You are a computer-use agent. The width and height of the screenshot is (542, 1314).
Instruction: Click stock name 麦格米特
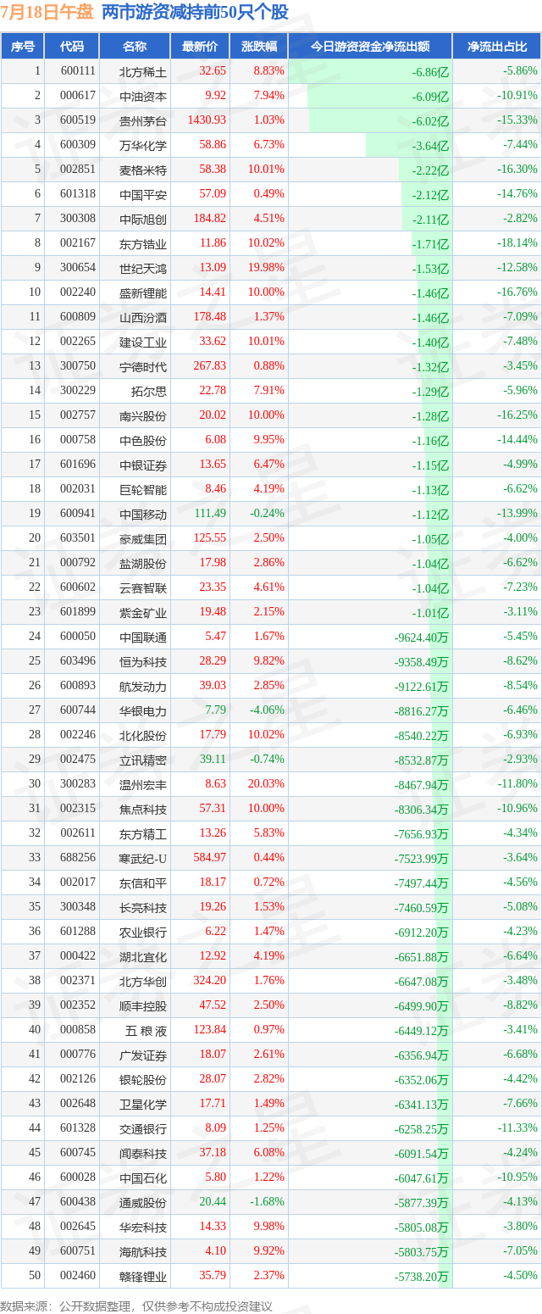pos(143,170)
